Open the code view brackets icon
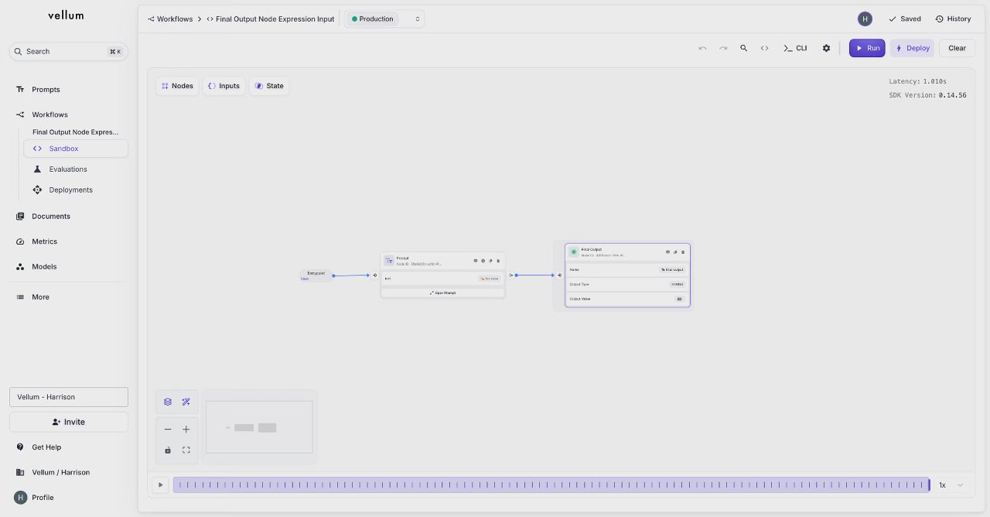Viewport: 990px width, 517px height. [x=764, y=48]
